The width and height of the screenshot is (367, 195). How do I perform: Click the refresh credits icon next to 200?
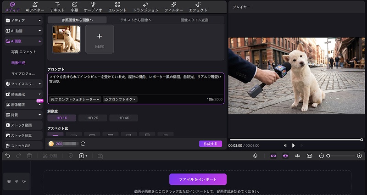click(83, 144)
